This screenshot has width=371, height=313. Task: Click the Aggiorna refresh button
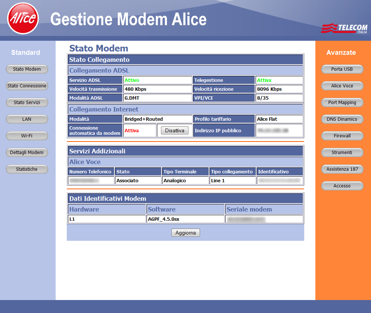pyautogui.click(x=185, y=233)
